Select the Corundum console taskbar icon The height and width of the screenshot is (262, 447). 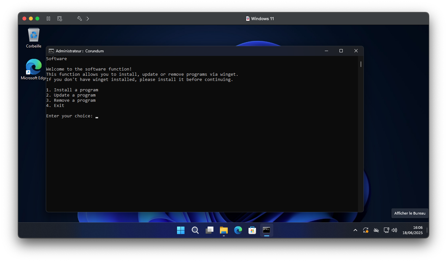[x=266, y=230]
